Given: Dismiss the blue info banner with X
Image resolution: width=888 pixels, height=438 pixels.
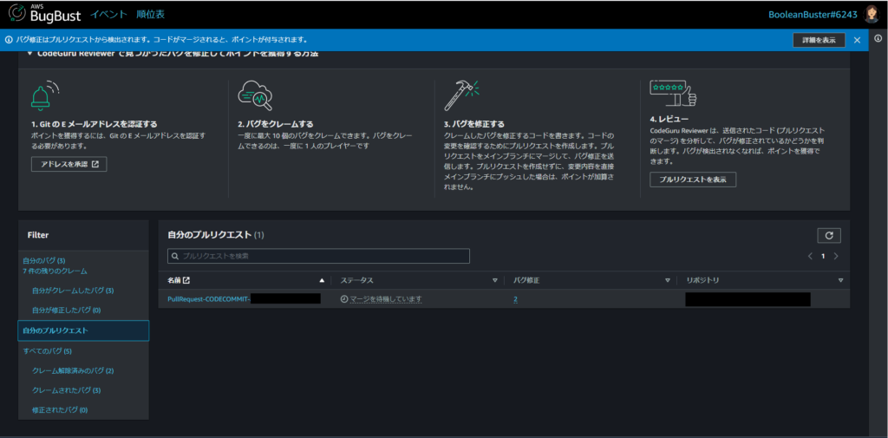Looking at the screenshot, I should coord(857,40).
